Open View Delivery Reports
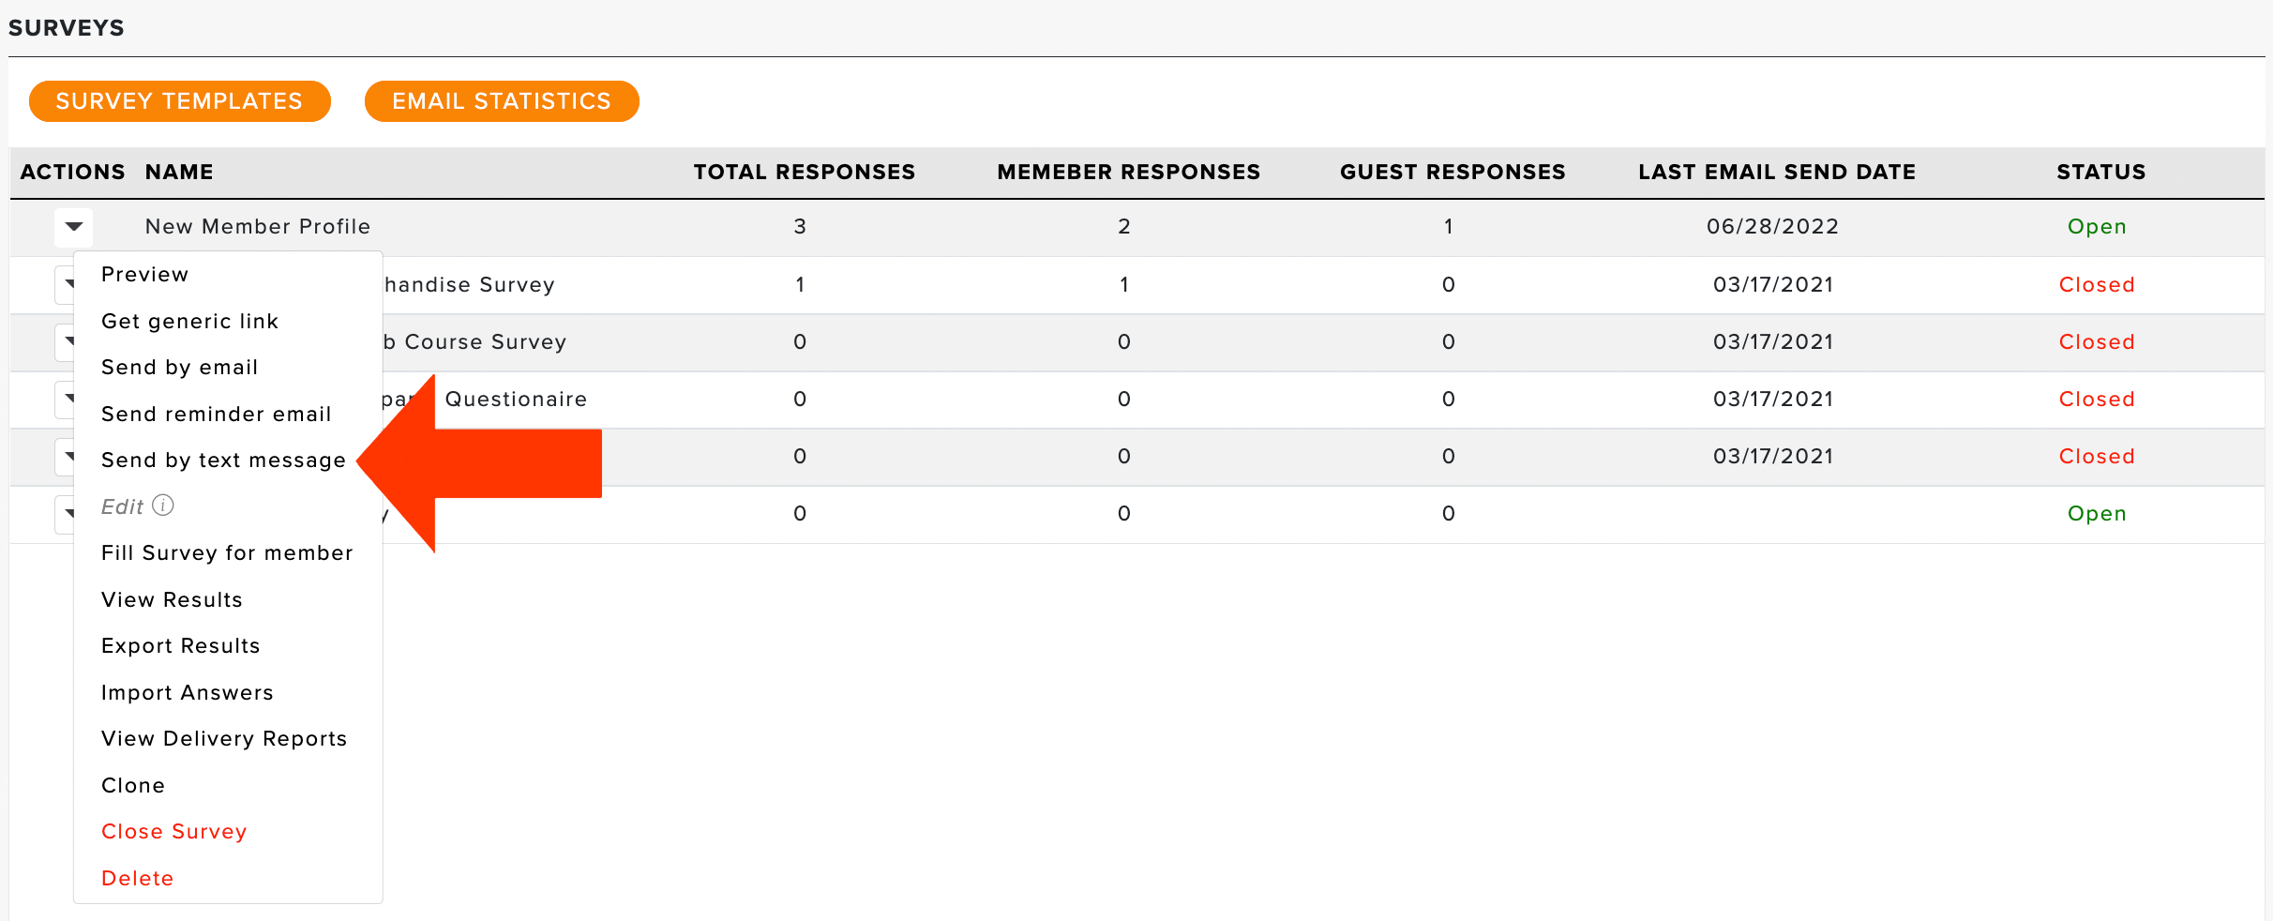 (x=225, y=739)
